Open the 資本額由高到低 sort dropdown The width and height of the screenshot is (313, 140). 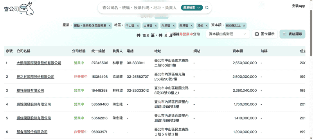tap(228, 34)
